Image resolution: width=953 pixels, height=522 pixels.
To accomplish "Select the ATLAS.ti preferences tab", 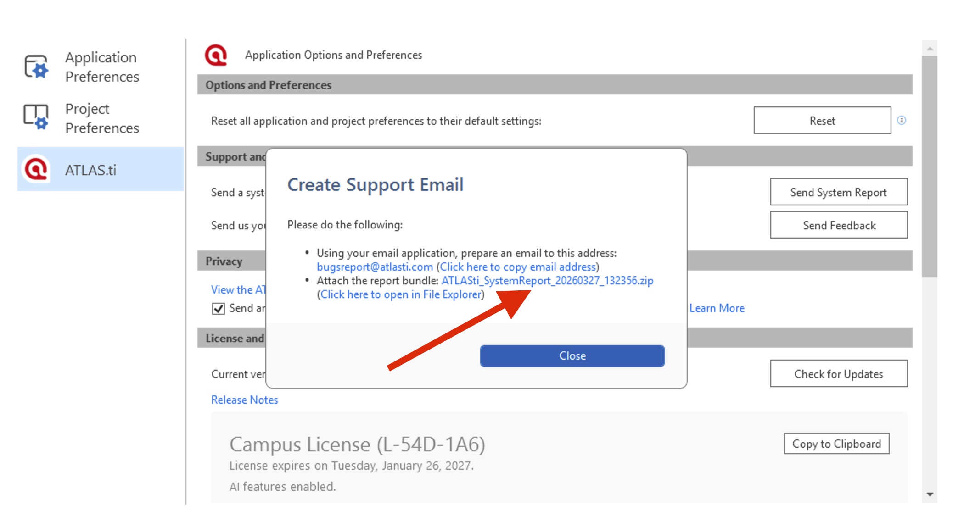I will coord(91,170).
